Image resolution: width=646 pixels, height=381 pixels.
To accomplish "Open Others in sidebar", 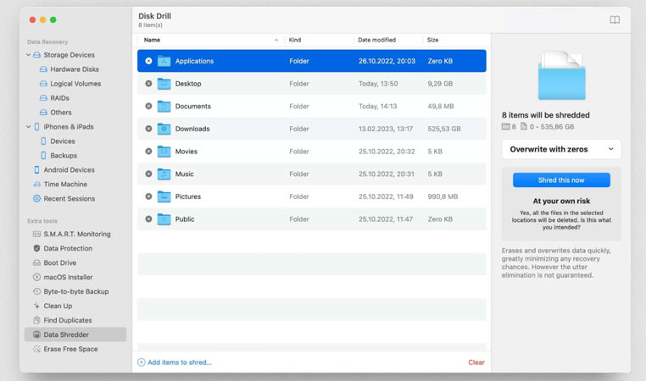I will click(60, 113).
